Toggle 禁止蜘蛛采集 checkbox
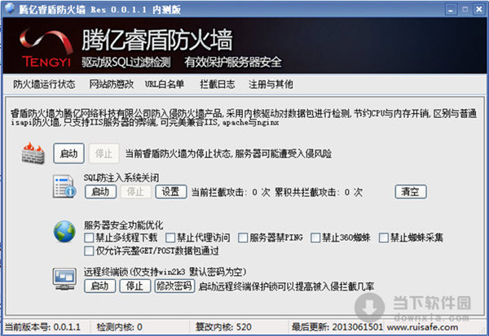489x336 pixels. 383,238
